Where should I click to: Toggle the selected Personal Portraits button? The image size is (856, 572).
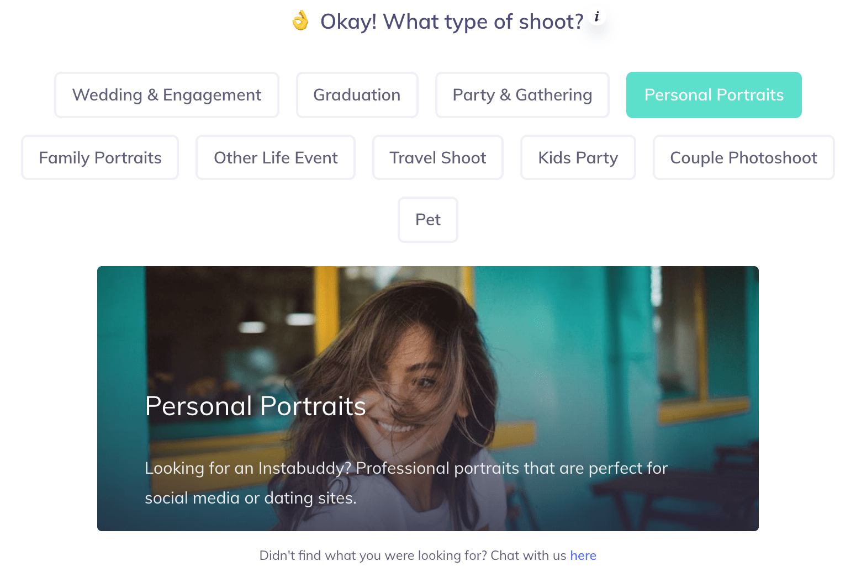coord(714,95)
